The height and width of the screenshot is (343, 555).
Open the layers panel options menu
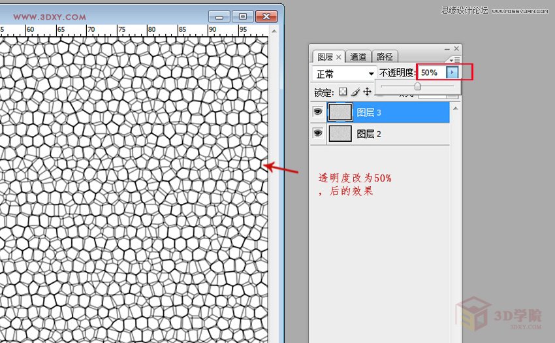click(x=455, y=59)
